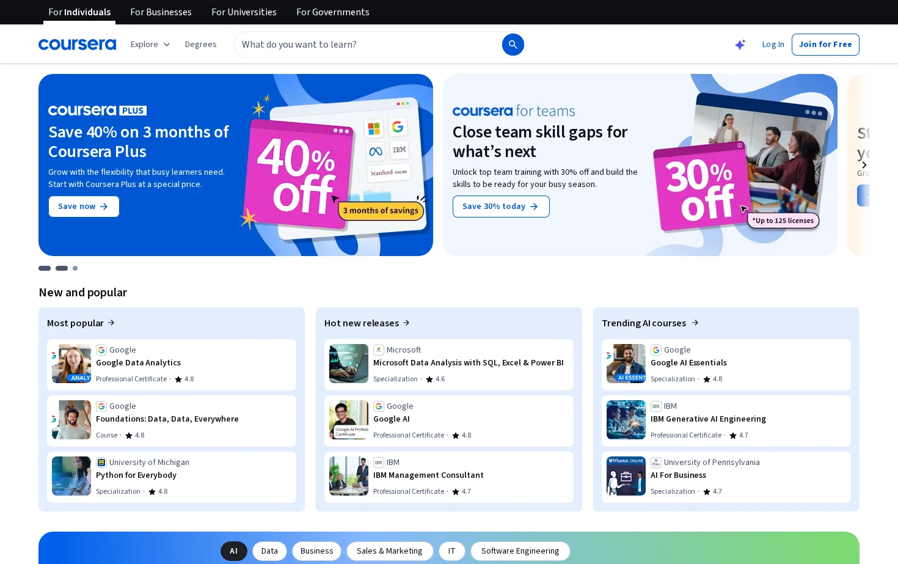Screen dimensions: 898x564
Task: Select the Sales & Marketing category pill
Action: tap(390, 551)
